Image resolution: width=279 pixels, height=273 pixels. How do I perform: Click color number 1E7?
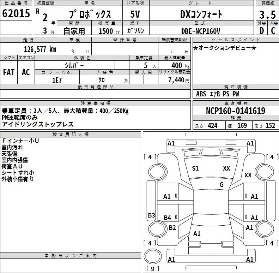pos(57,80)
